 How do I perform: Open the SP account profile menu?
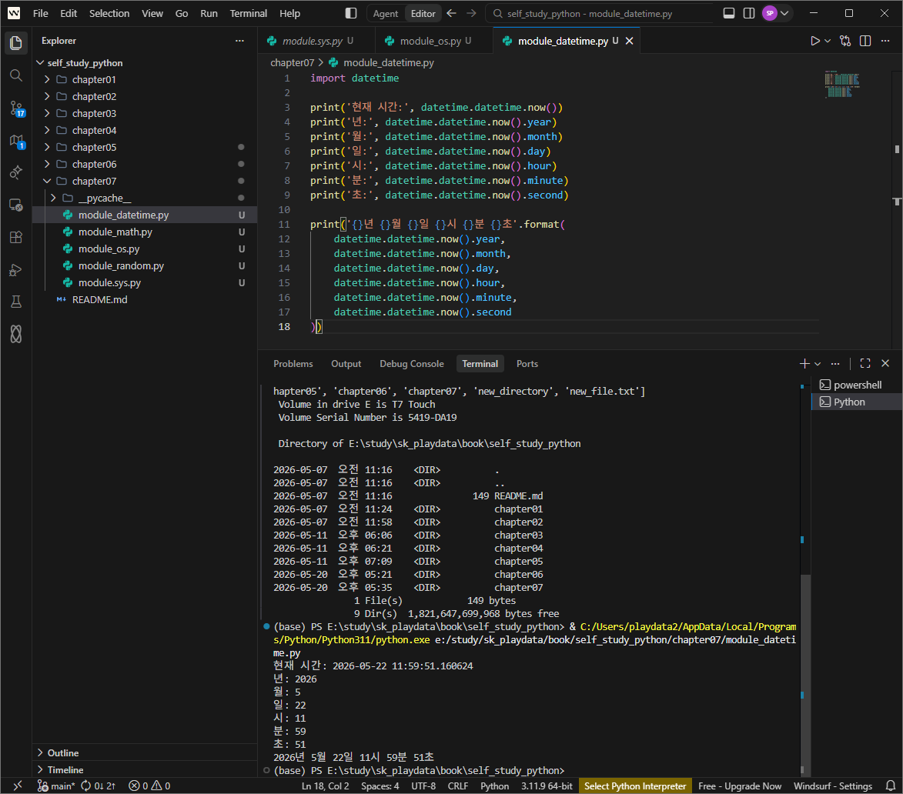click(x=776, y=13)
